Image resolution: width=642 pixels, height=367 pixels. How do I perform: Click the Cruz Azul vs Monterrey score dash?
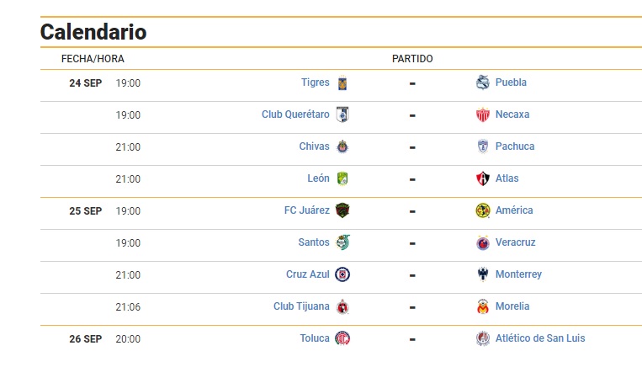click(x=412, y=275)
